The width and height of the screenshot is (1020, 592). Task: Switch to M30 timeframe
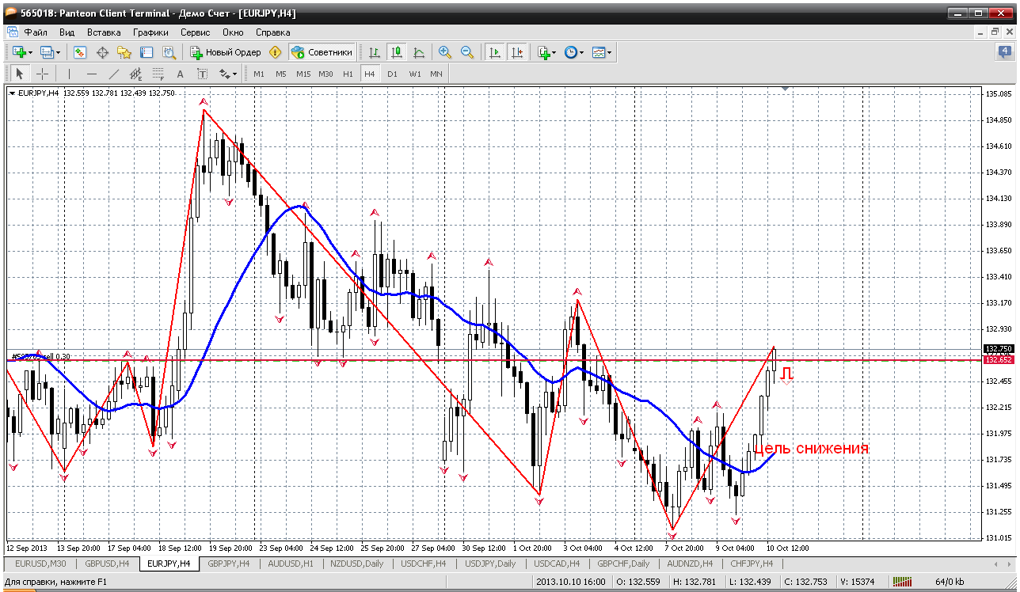pos(325,74)
